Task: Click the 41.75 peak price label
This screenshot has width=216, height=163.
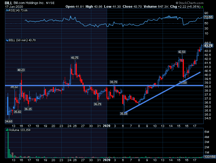Action: 75,58
